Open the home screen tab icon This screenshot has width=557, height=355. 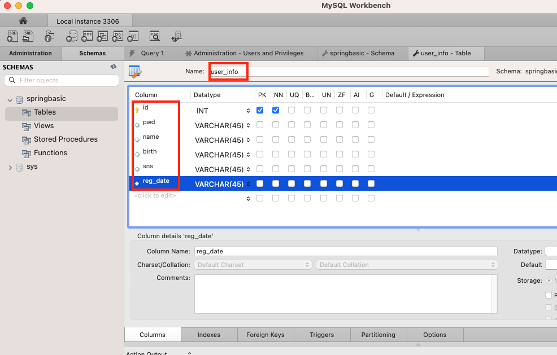click(23, 21)
